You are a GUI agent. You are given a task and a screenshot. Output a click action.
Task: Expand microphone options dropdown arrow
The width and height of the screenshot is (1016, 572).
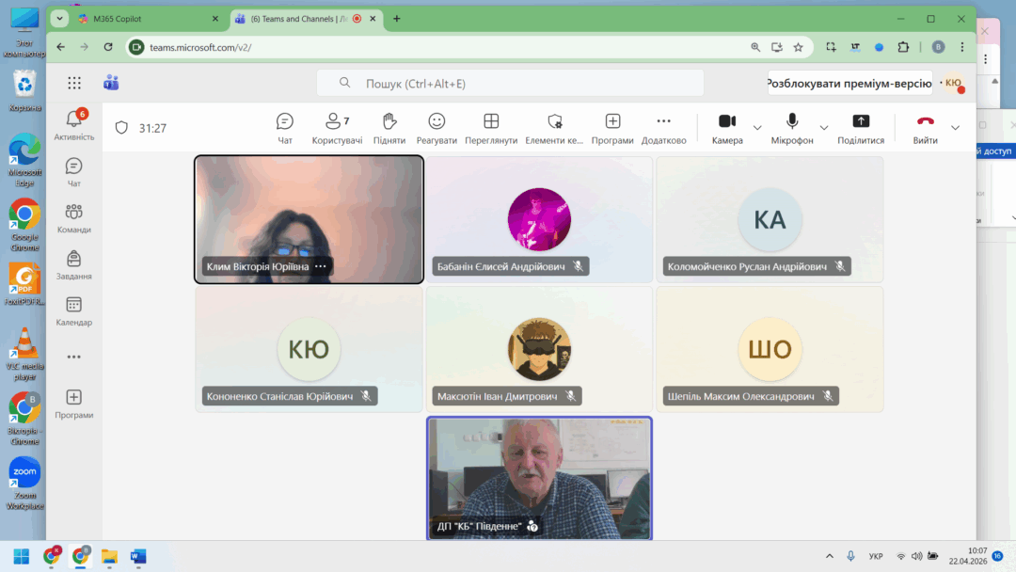point(824,127)
